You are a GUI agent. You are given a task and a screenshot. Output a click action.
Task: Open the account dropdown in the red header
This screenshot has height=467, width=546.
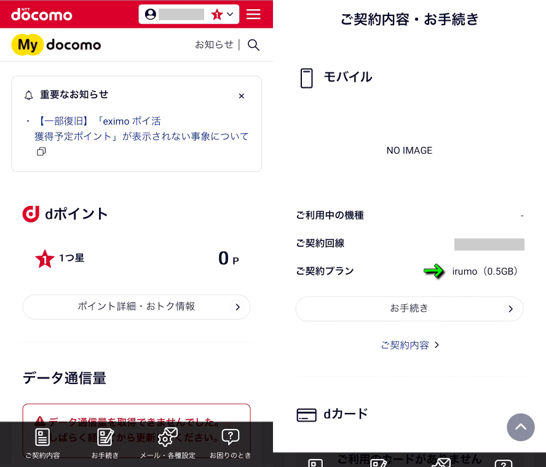tap(189, 14)
